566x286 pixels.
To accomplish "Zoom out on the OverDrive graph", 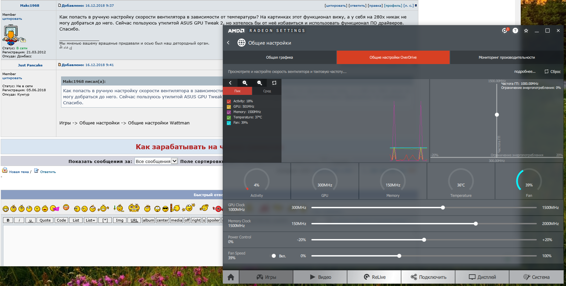I will click(259, 83).
